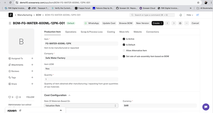Viewport: 213px width, 113px height.
Task: Go to BOM breadcrumb link
Action: [x=39, y=15]
